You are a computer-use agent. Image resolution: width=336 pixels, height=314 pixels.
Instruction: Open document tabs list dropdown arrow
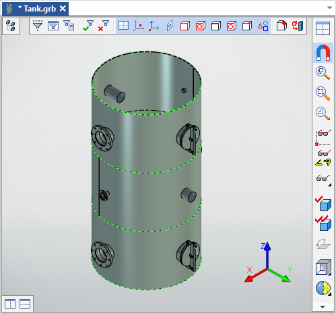[x=329, y=7]
